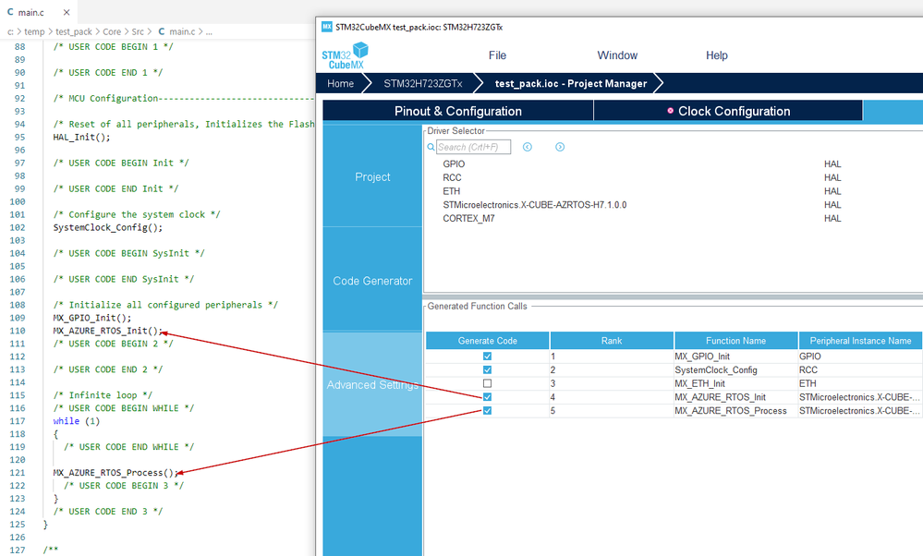Click the MX_AZURE_RTOS_Process function name cell
Screen dimensions: 923x556
click(x=735, y=411)
